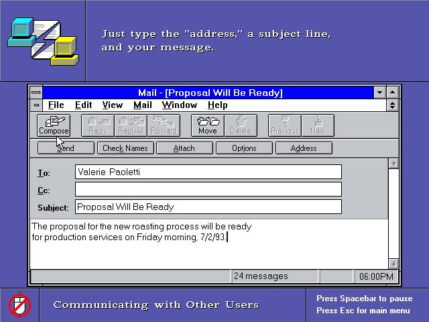The image size is (429, 322).
Task: Click the ReplyAll toolbar button
Action: coord(131,125)
